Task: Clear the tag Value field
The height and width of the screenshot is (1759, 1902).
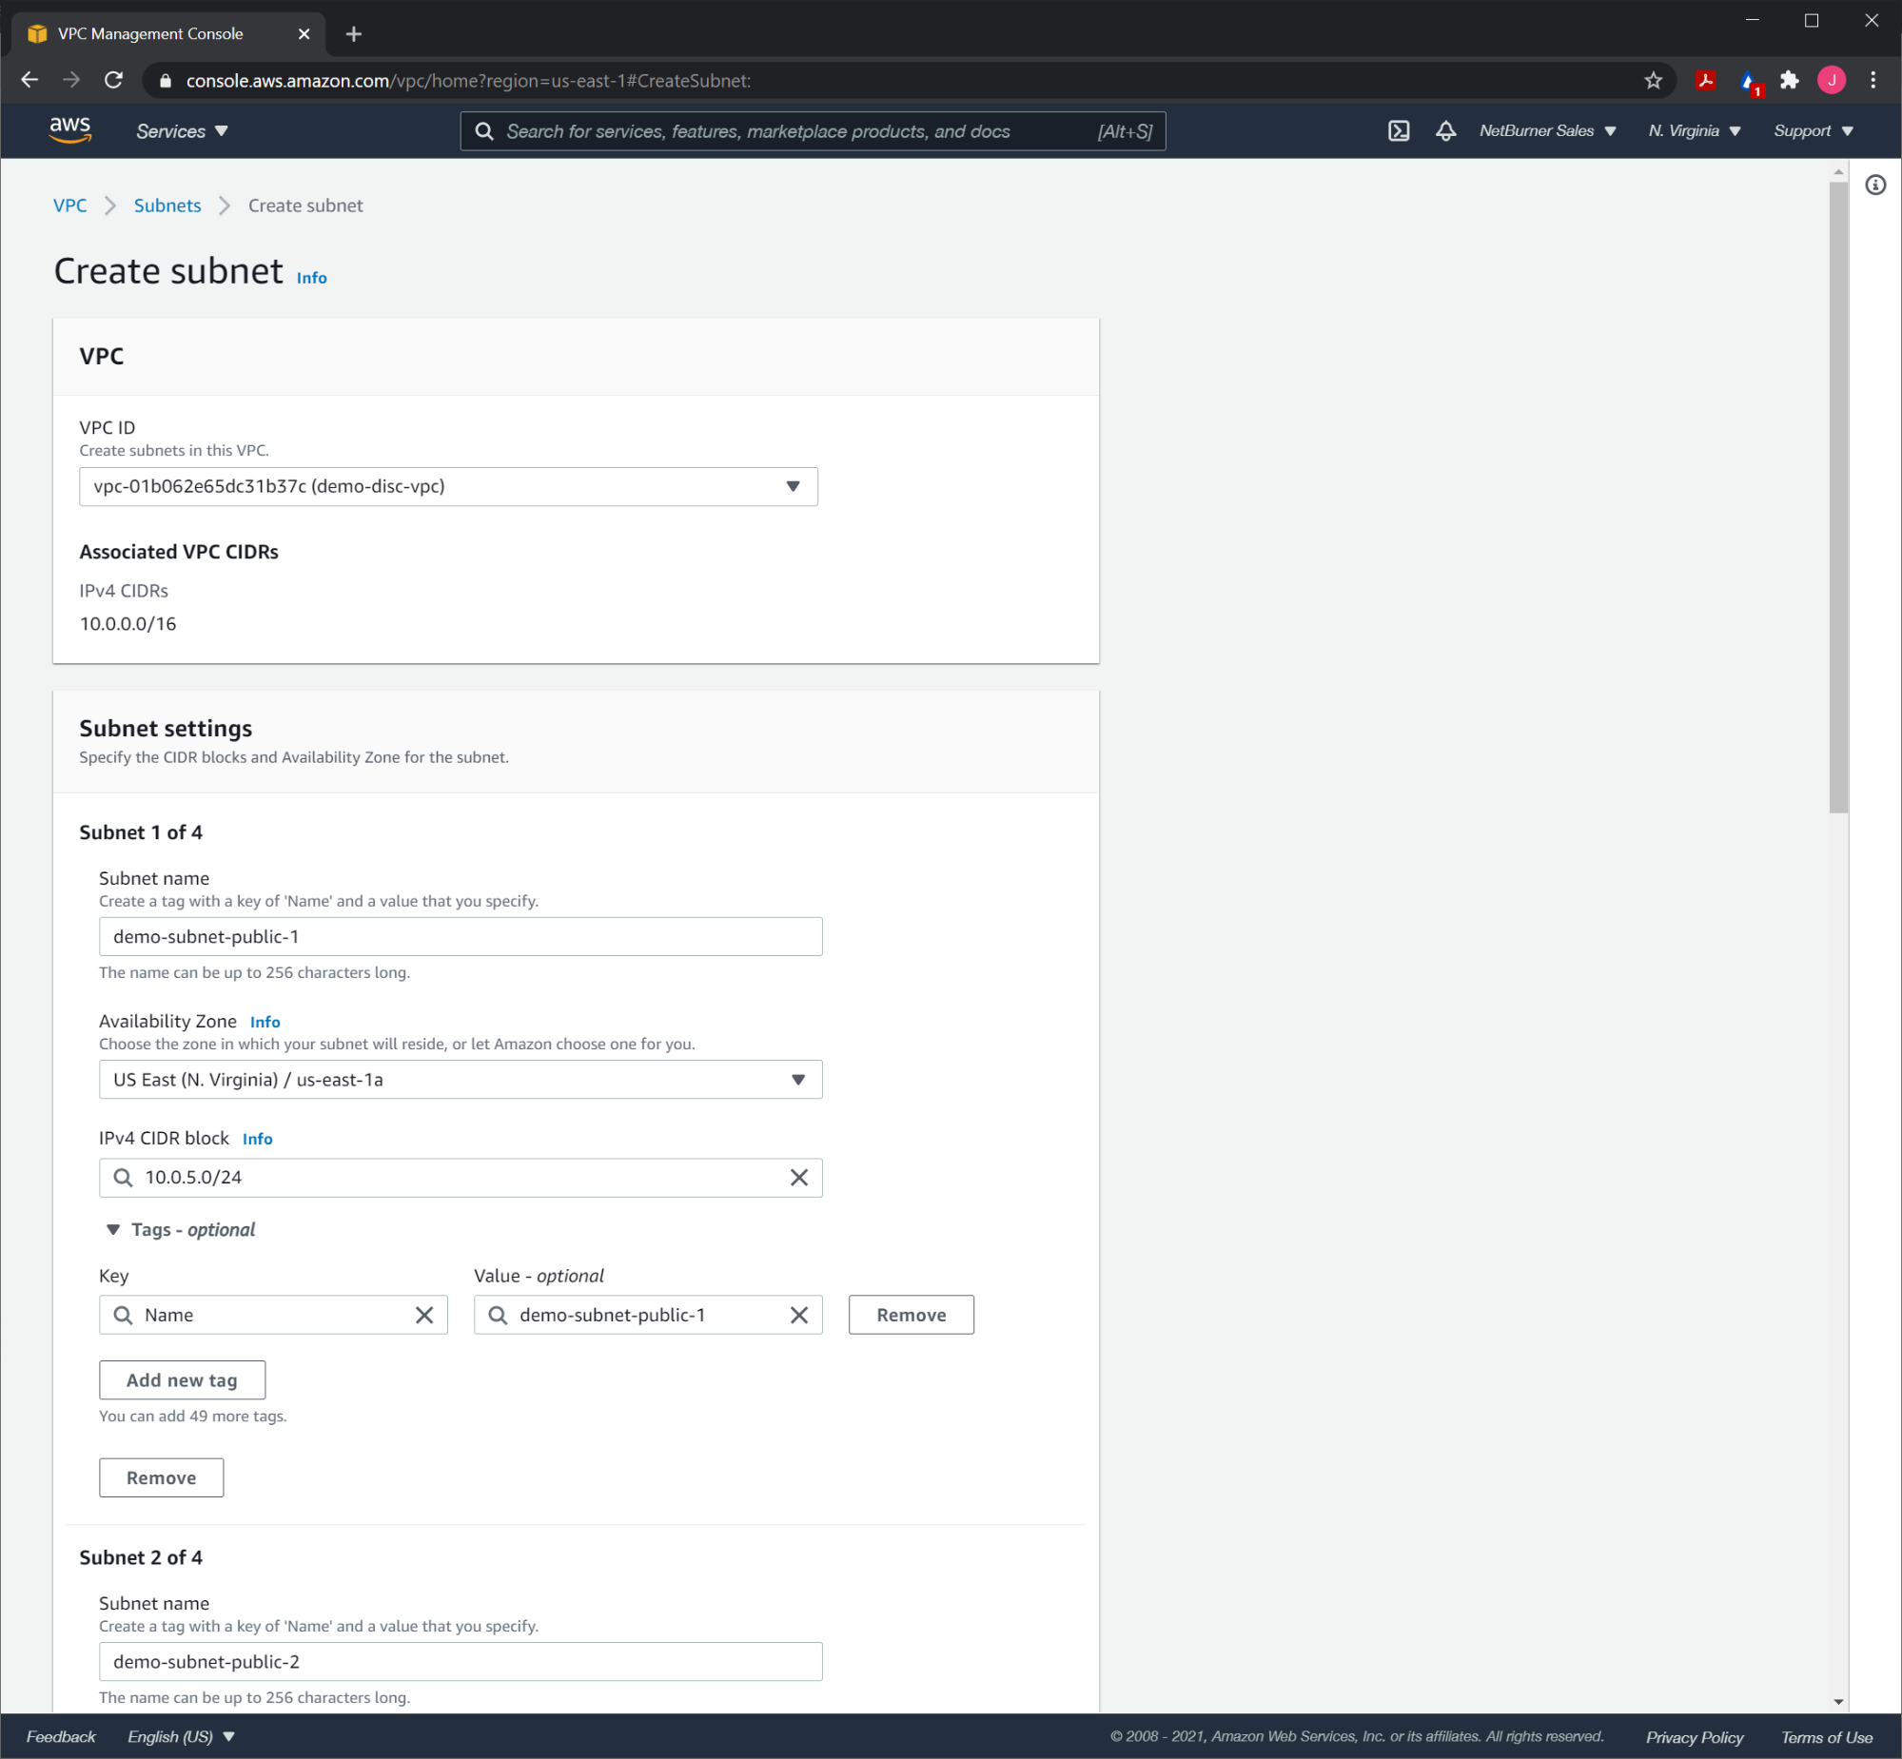Action: (x=798, y=1315)
